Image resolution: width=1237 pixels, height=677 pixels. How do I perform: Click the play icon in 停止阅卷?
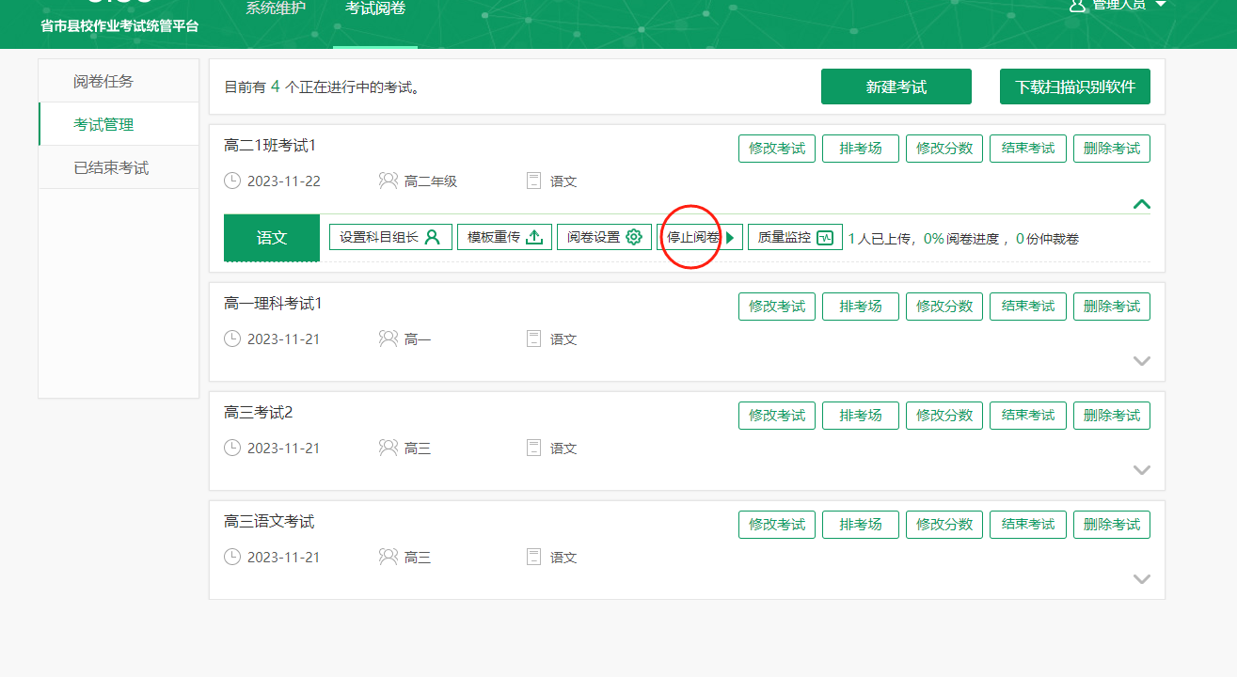pos(730,237)
